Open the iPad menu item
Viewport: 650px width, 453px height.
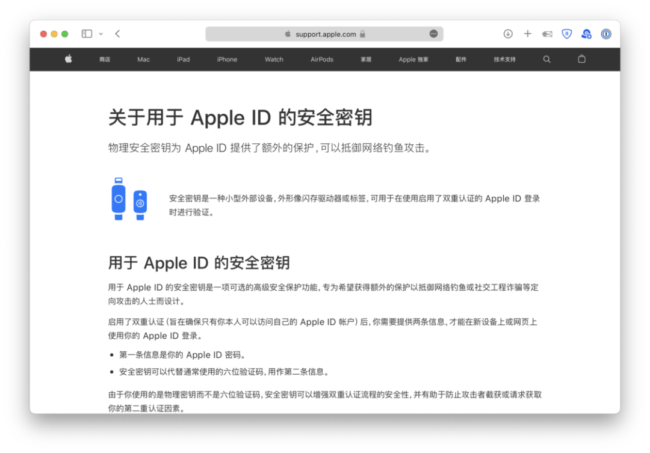tap(183, 60)
